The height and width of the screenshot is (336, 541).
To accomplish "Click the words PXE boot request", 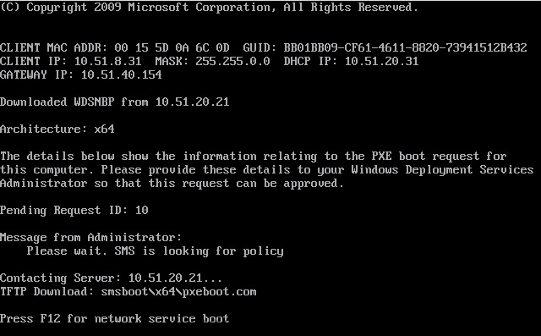I will (426, 156).
